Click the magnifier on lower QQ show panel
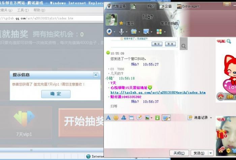This screenshot has height=160, width=236. click(x=229, y=119)
